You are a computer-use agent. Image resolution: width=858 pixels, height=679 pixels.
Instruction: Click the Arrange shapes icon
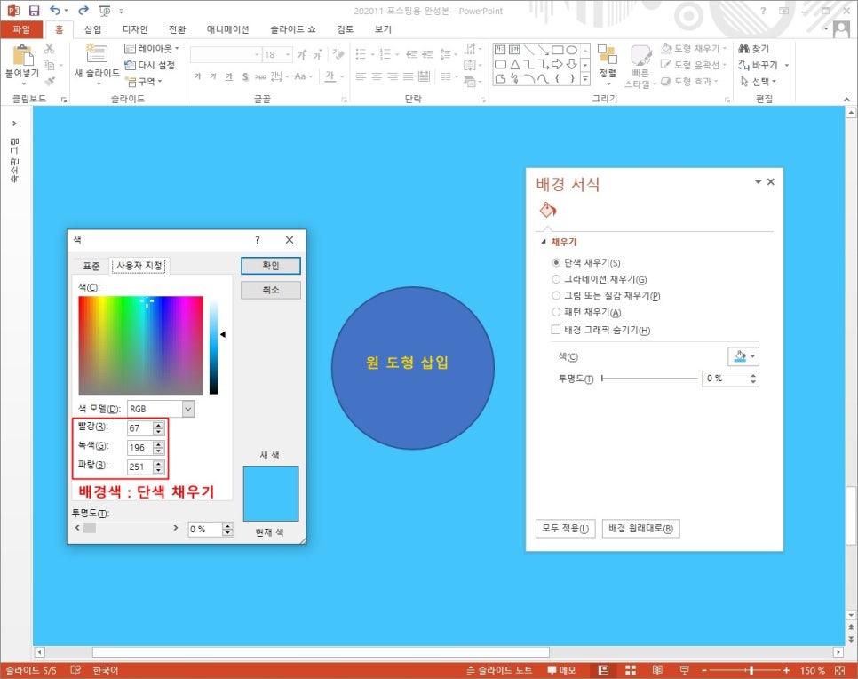click(608, 54)
